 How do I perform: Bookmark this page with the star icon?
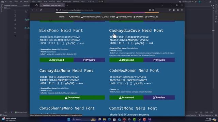point(153,10)
